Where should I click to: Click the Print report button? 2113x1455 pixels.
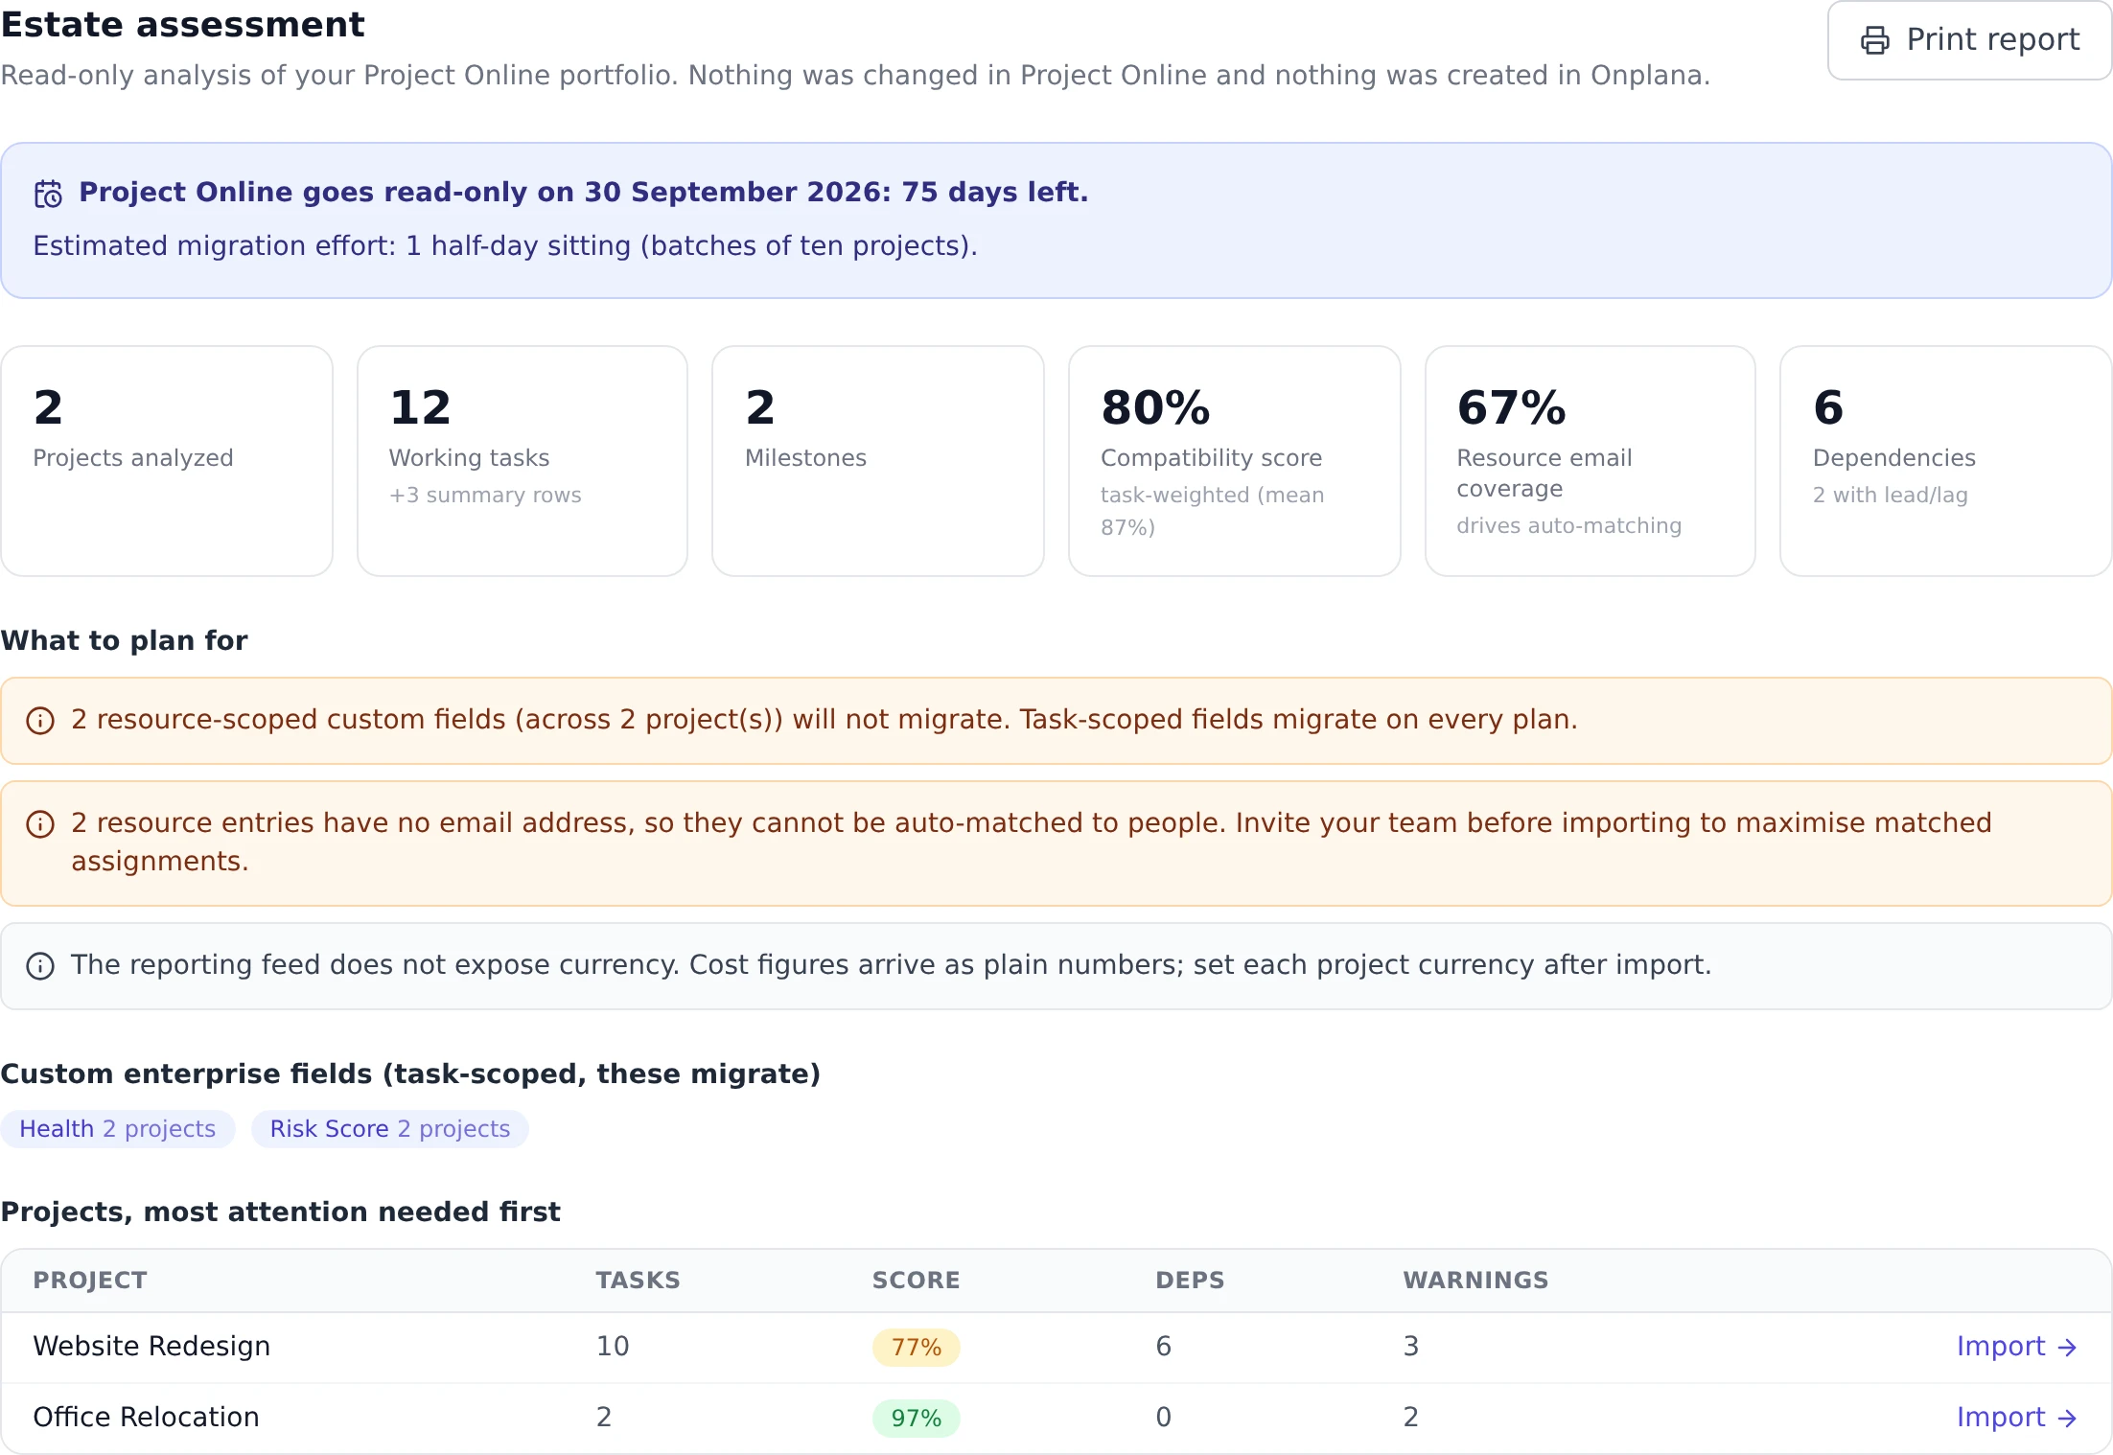[x=1969, y=39]
